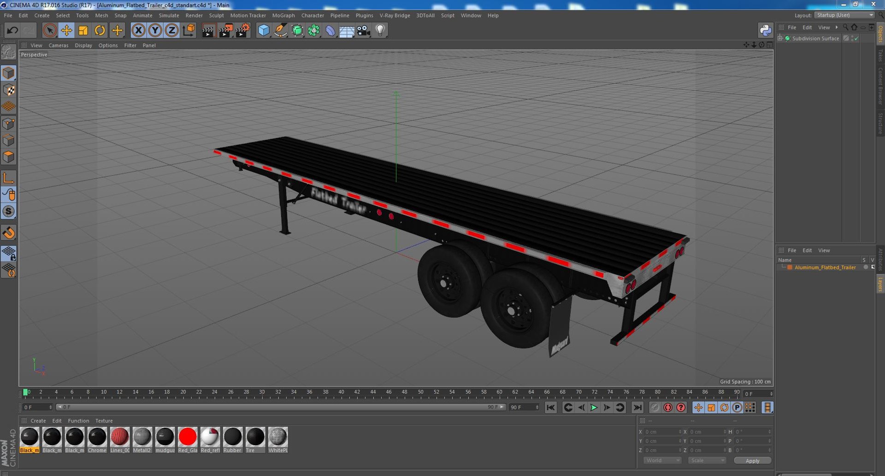Open Material manager Texture menu
The width and height of the screenshot is (885, 476).
[x=104, y=421]
